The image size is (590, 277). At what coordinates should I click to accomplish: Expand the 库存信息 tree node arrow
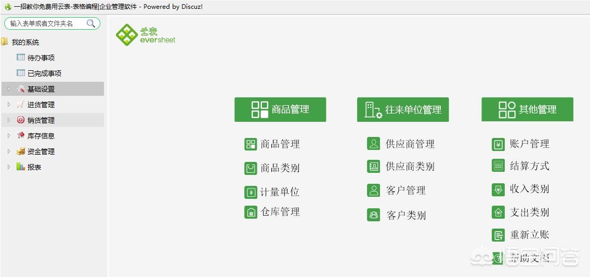[9, 136]
